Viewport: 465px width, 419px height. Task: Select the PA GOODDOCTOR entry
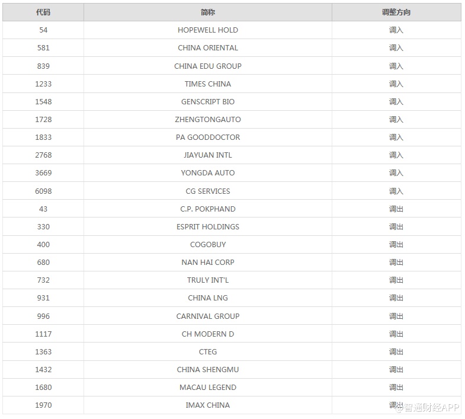tap(208, 137)
